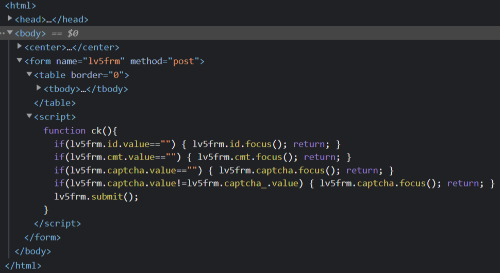Collapse the script element triangle
Screen dimensions: 500x273
point(29,115)
